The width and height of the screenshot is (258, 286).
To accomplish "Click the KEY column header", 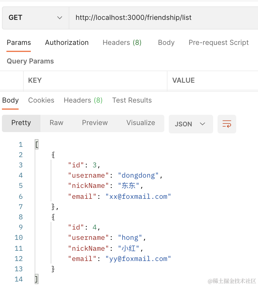I will click(x=35, y=80).
